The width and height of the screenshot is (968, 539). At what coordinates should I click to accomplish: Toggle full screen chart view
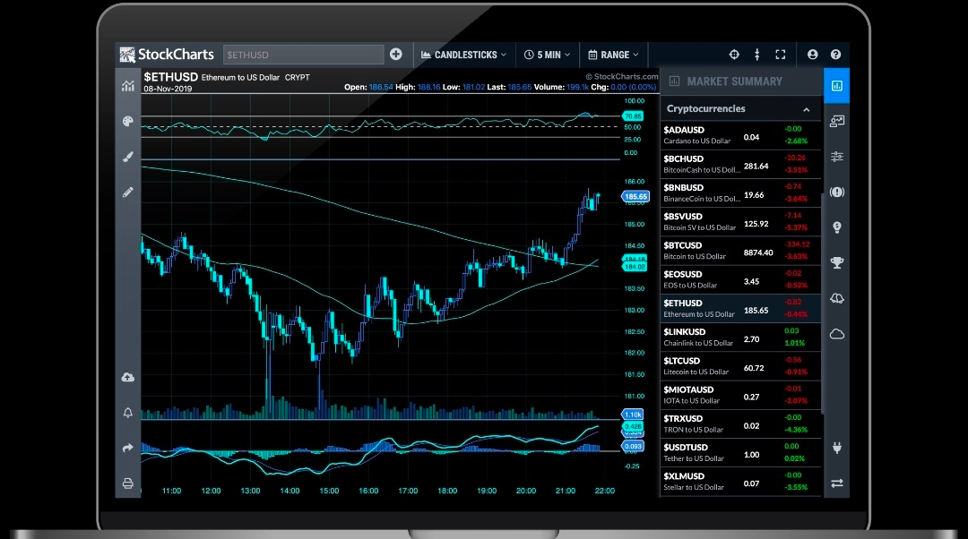point(780,55)
